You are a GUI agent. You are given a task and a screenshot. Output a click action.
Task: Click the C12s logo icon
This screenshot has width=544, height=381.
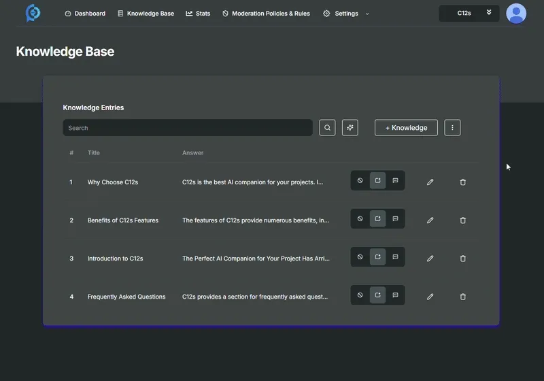pyautogui.click(x=33, y=14)
